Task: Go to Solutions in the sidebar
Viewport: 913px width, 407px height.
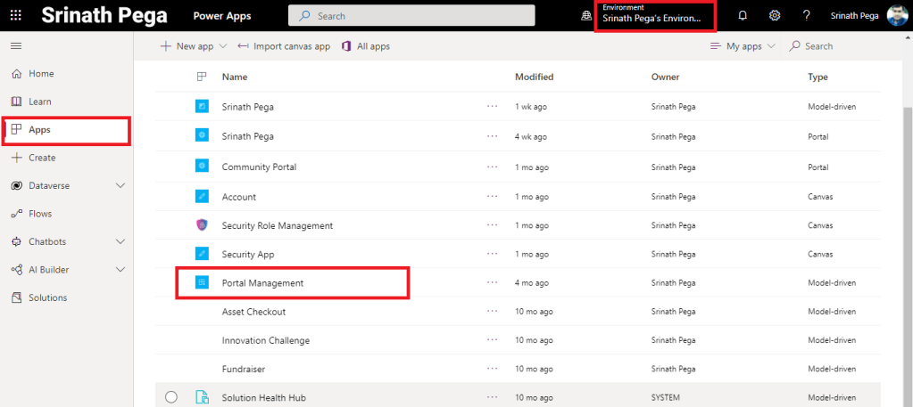Action: [47, 297]
